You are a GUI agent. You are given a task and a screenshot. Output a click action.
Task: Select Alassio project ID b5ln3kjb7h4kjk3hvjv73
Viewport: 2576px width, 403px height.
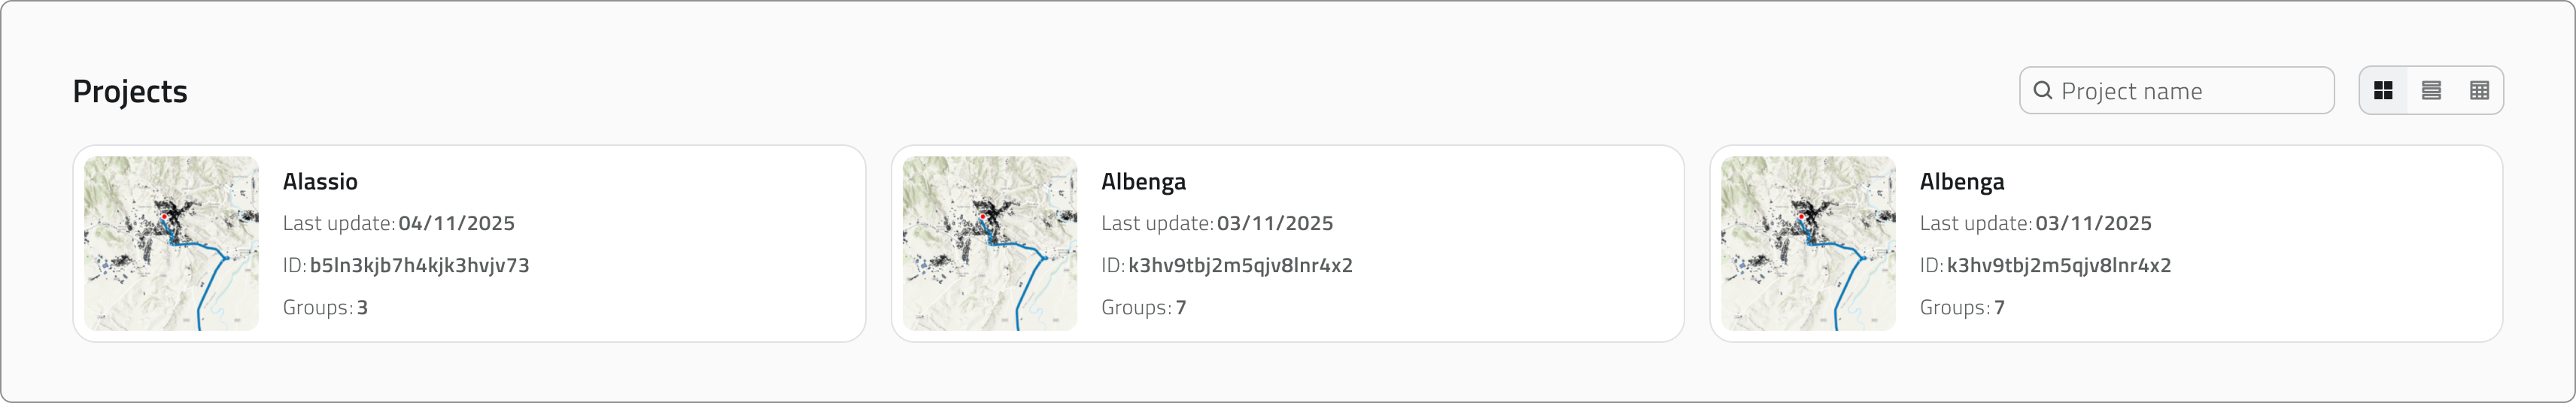pyautogui.click(x=419, y=265)
